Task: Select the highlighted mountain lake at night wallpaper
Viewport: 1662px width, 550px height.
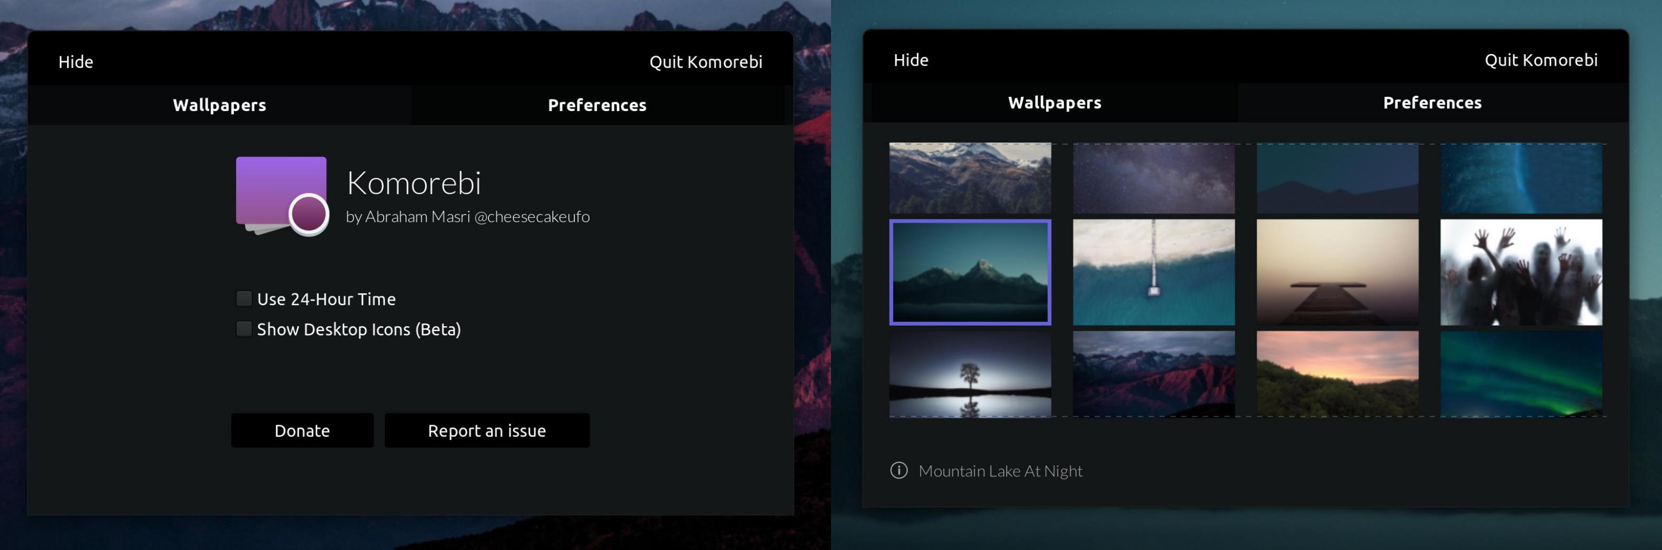Action: [x=970, y=272]
